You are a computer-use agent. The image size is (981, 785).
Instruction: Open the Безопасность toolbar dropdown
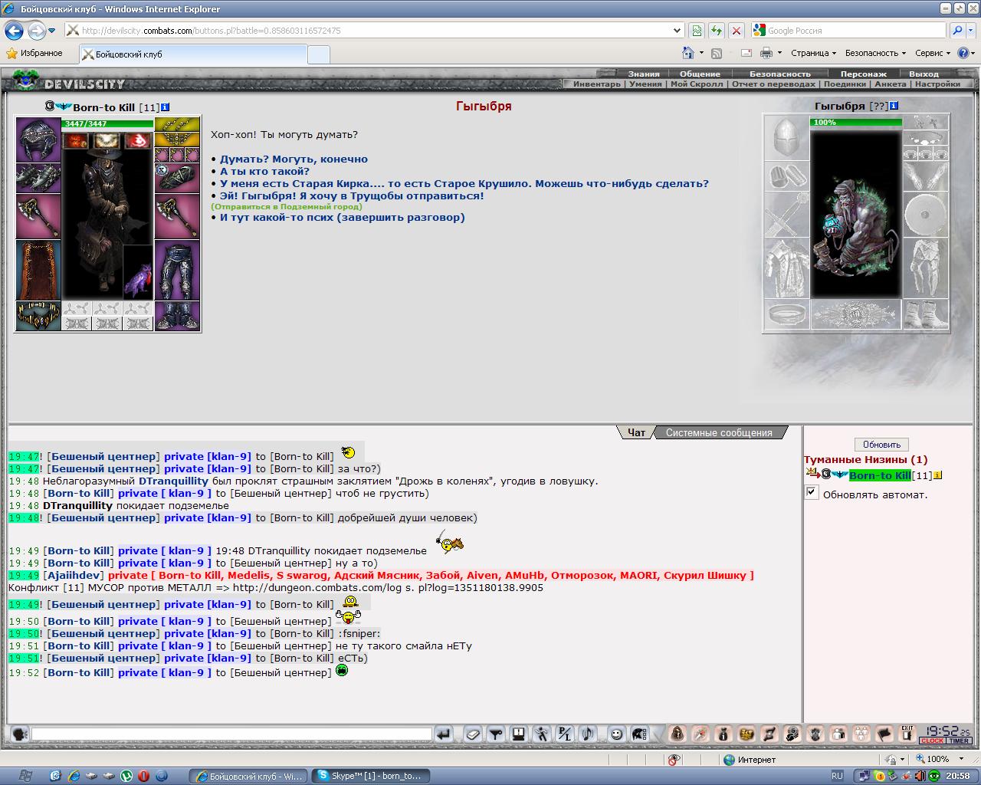[875, 53]
